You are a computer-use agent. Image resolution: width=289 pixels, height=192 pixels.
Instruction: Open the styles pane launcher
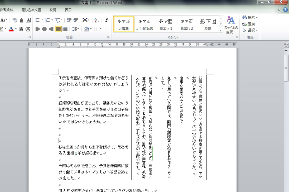pos(237,37)
